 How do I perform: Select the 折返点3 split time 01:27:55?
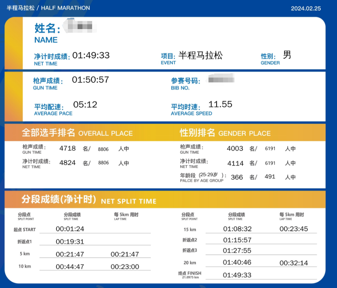pyautogui.click(x=237, y=250)
